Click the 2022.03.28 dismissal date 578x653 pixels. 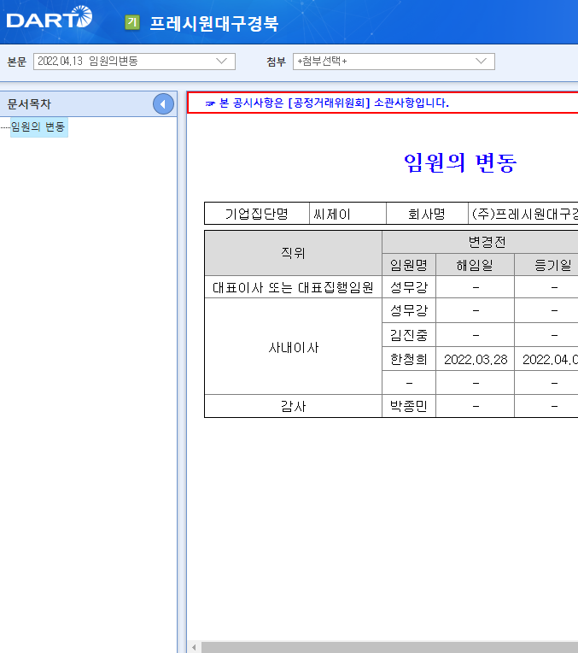point(476,359)
